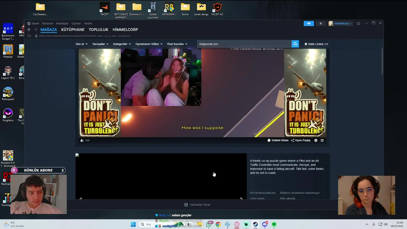Expand the Oynamanın Yolları dropdown
Image resolution: width=407 pixels, height=229 pixels.
149,44
